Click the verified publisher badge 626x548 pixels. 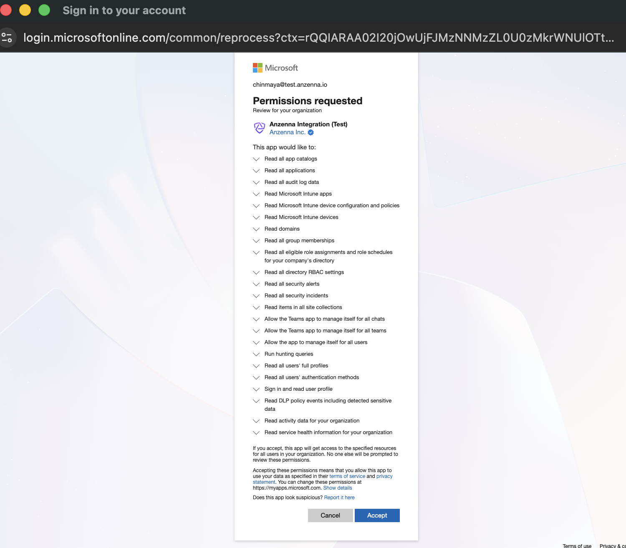311,133
